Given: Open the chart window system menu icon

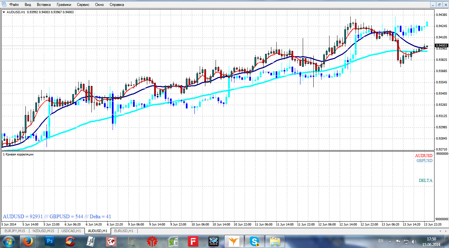Looking at the screenshot, I should coord(3,5).
